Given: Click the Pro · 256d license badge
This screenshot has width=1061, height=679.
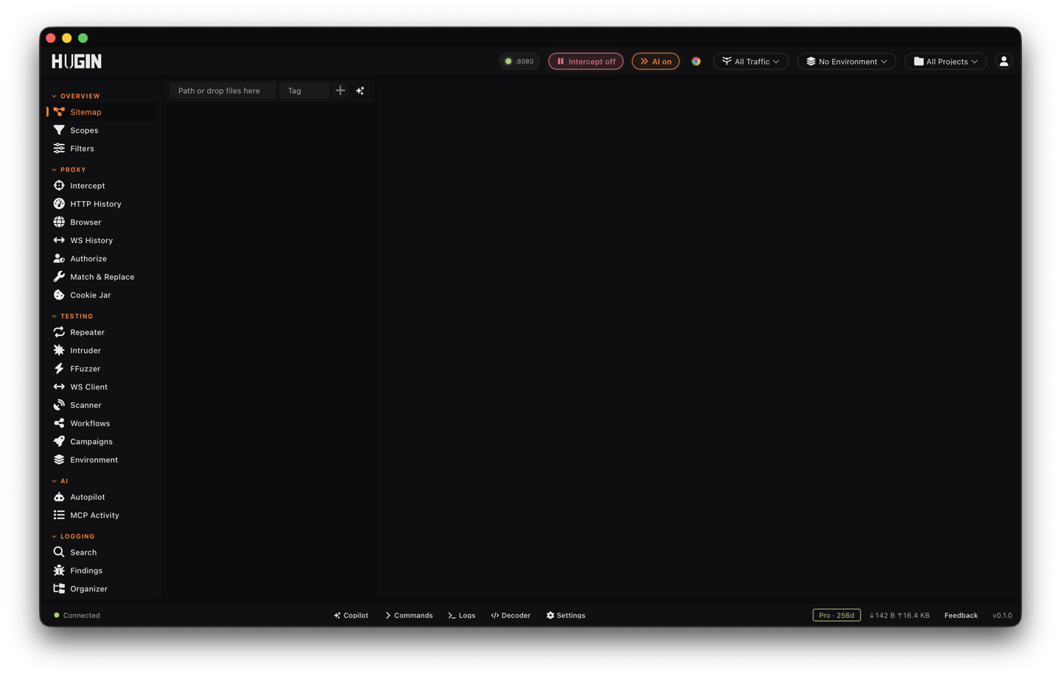Looking at the screenshot, I should coord(836,616).
